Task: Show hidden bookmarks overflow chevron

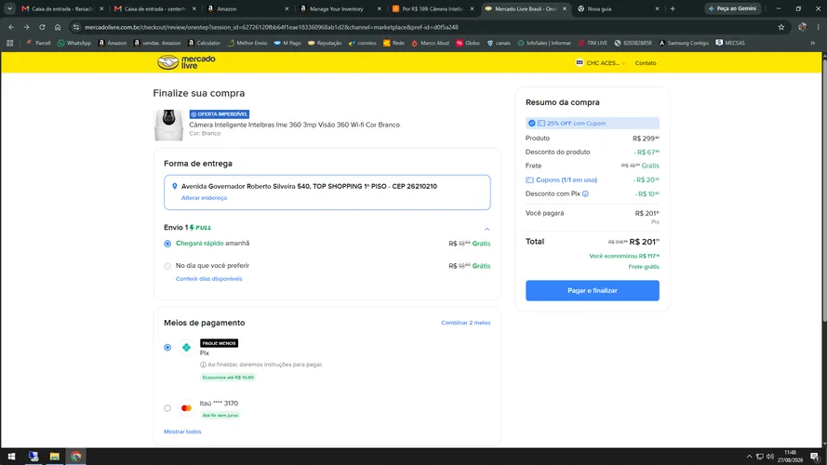Action: pyautogui.click(x=813, y=43)
